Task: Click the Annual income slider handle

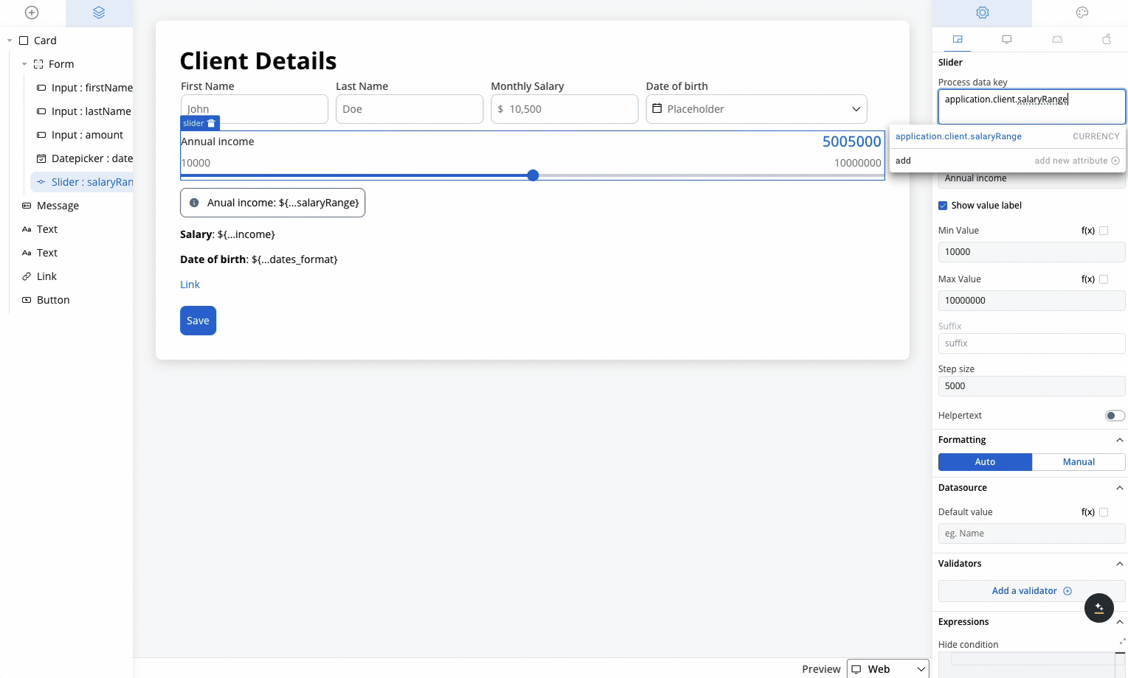Action: pyautogui.click(x=533, y=175)
